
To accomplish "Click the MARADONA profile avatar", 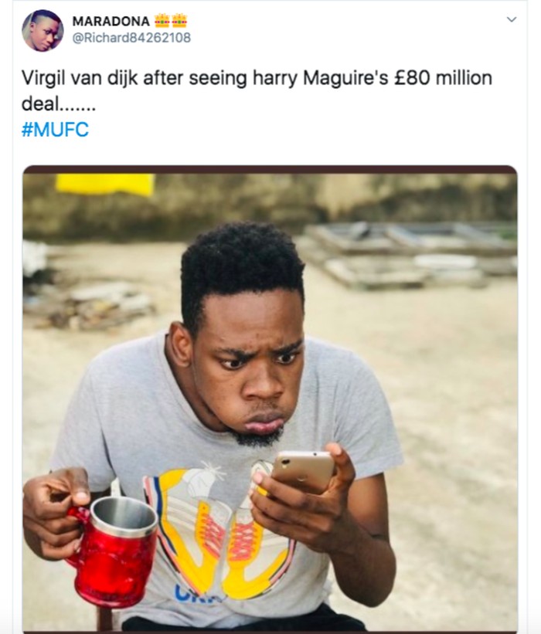I will click(43, 30).
